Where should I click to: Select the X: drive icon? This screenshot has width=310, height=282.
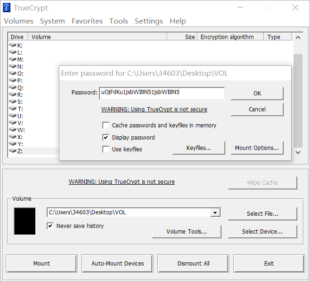[x=13, y=137]
